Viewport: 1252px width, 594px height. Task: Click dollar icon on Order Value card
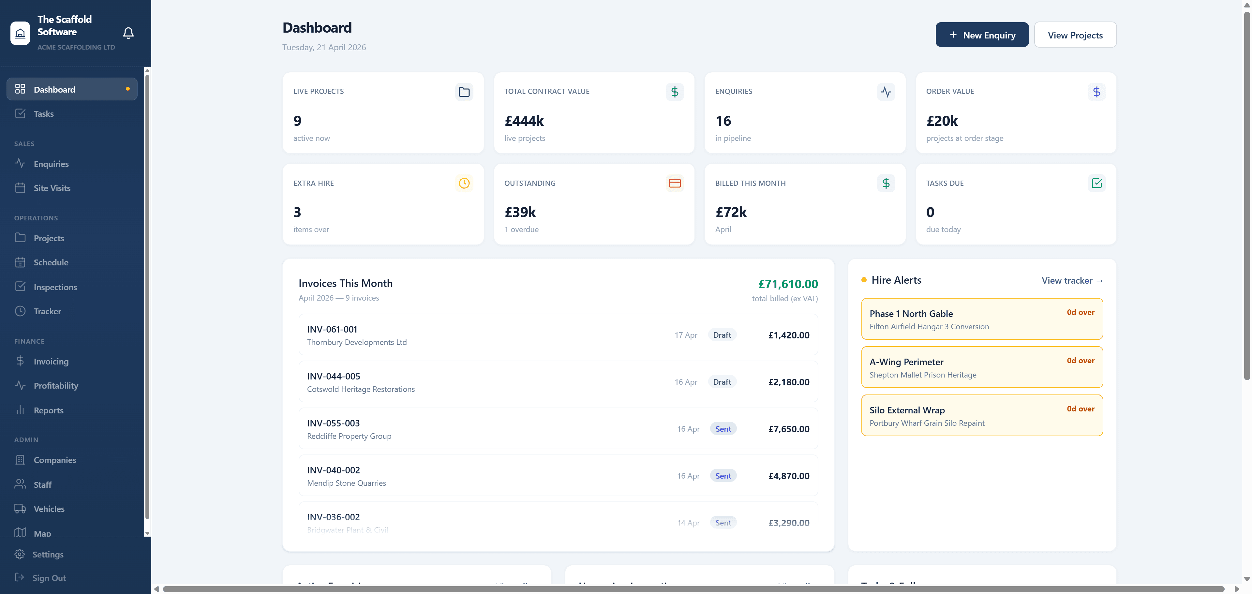(1096, 92)
